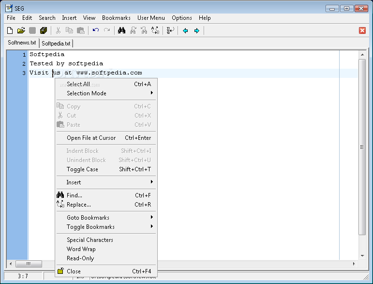
Task: Click the cursor position 3 : 7 in status bar
Action: [23, 276]
